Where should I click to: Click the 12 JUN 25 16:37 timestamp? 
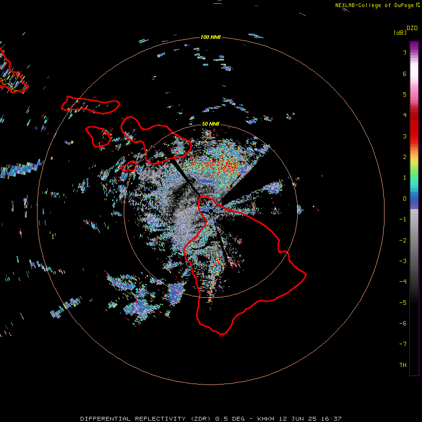tap(310, 419)
